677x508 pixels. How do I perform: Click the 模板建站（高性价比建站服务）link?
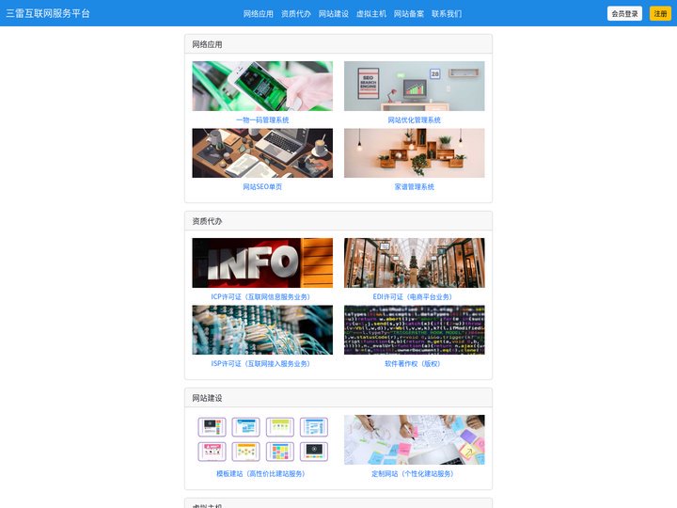point(260,474)
